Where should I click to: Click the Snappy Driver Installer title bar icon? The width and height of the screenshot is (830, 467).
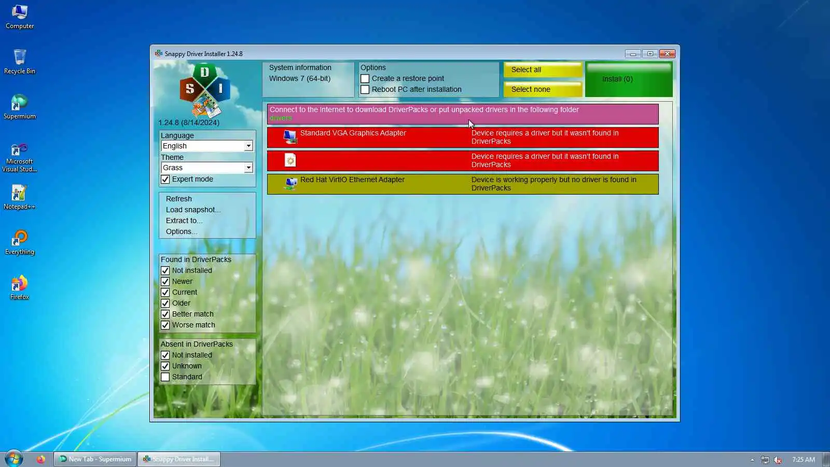point(158,53)
